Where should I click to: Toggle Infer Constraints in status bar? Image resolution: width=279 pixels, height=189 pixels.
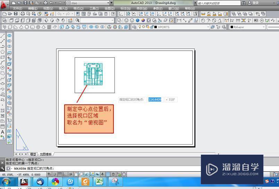pyautogui.click(x=49, y=174)
